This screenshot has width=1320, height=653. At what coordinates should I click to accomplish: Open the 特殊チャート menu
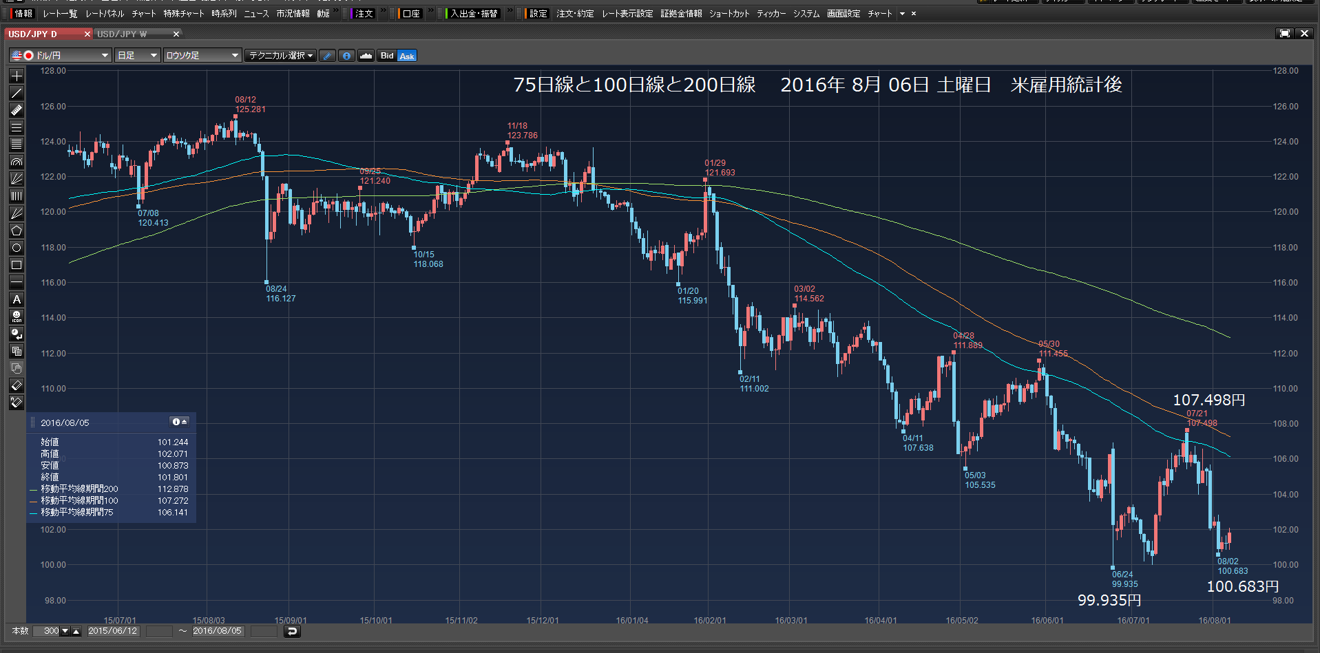coord(184,14)
